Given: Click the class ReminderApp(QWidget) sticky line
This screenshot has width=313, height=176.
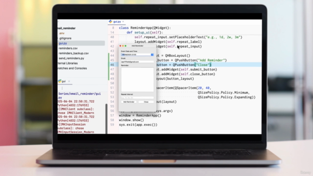Looking at the screenshot, I should point(145,28).
